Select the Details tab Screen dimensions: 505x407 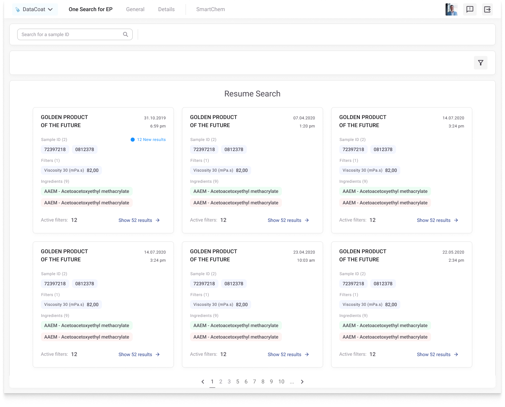(x=166, y=9)
